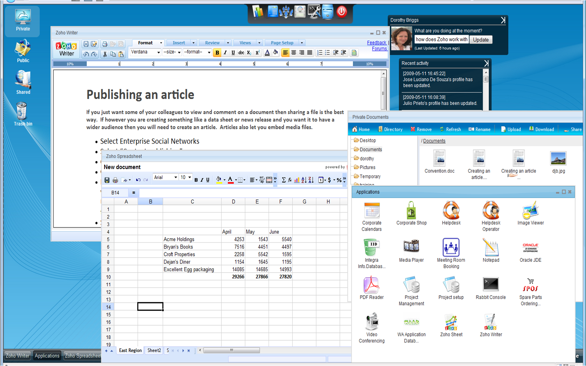Launch the Video Conferencing app
The image size is (586, 366).
[x=371, y=328]
